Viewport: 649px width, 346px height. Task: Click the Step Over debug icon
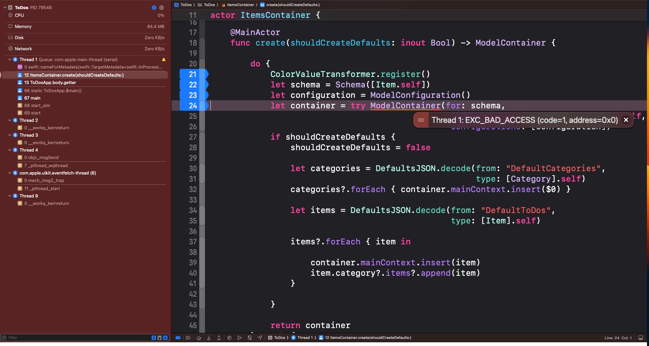pyautogui.click(x=199, y=338)
